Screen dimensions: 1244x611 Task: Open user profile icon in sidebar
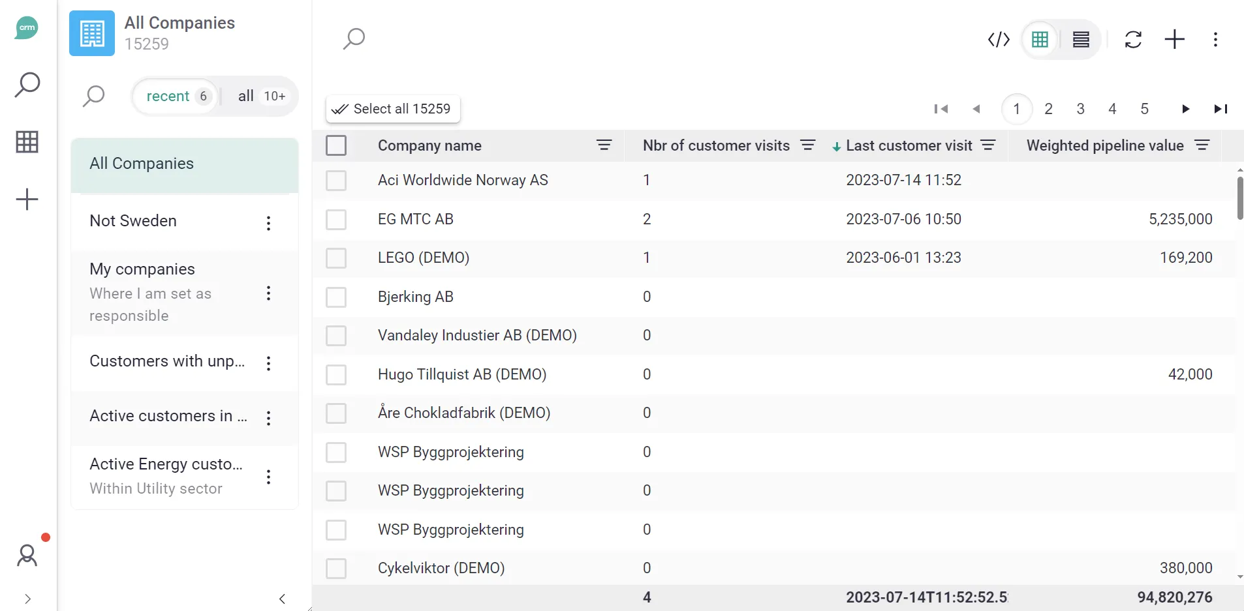coord(27,556)
